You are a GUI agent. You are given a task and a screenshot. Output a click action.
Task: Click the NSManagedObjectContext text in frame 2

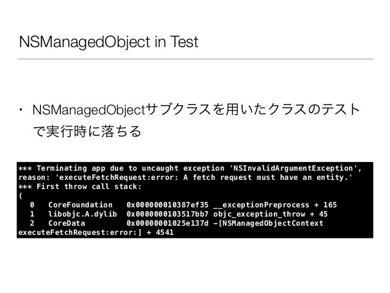pos(273,223)
